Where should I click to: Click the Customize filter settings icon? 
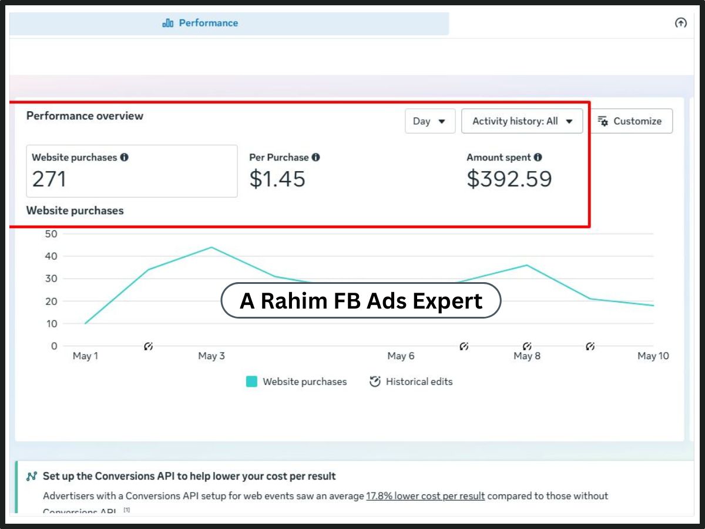(x=603, y=121)
